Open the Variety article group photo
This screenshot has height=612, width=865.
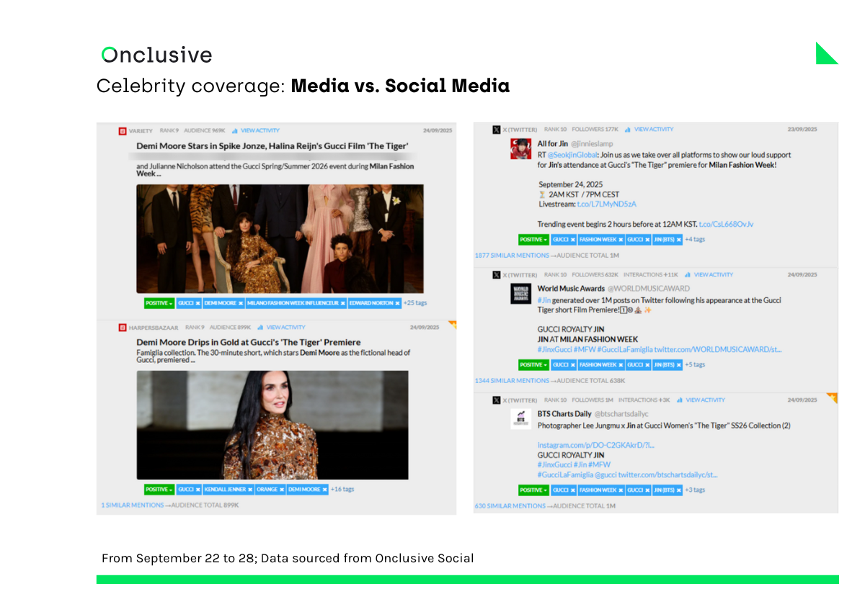(280, 238)
